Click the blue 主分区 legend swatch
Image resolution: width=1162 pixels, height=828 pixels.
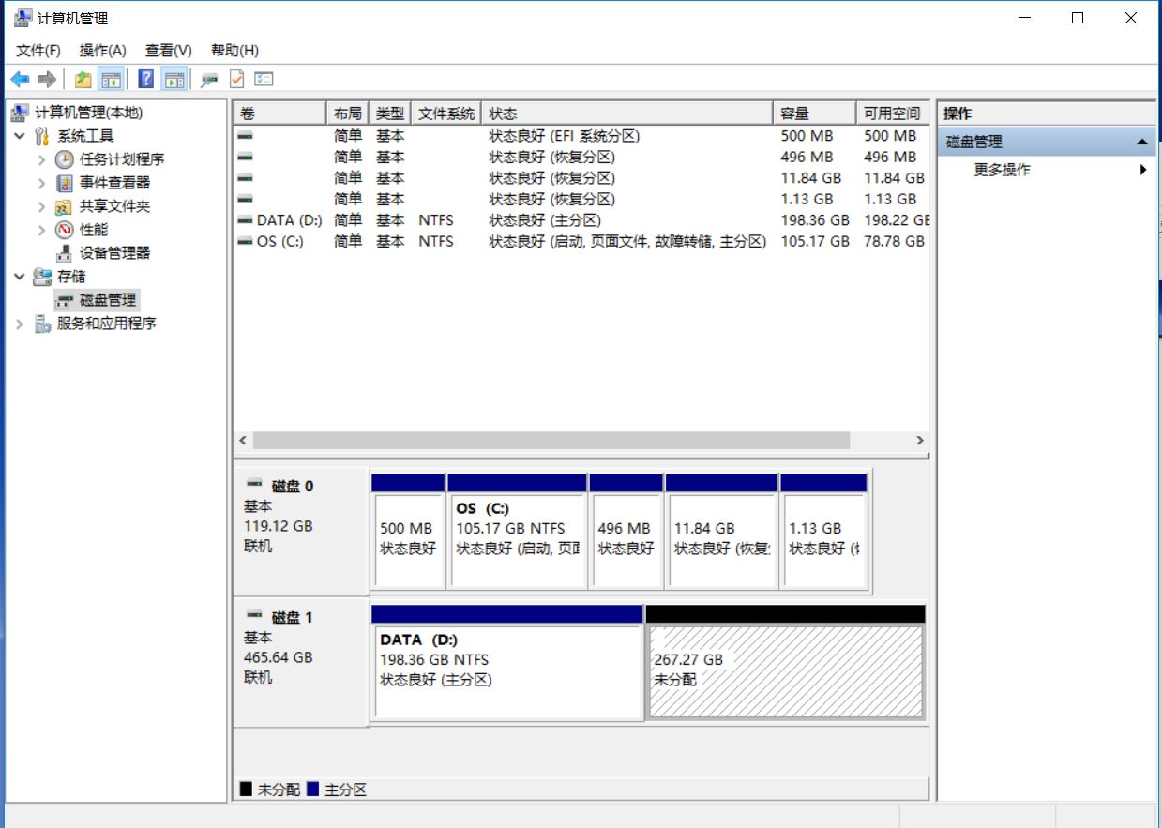pyautogui.click(x=312, y=790)
